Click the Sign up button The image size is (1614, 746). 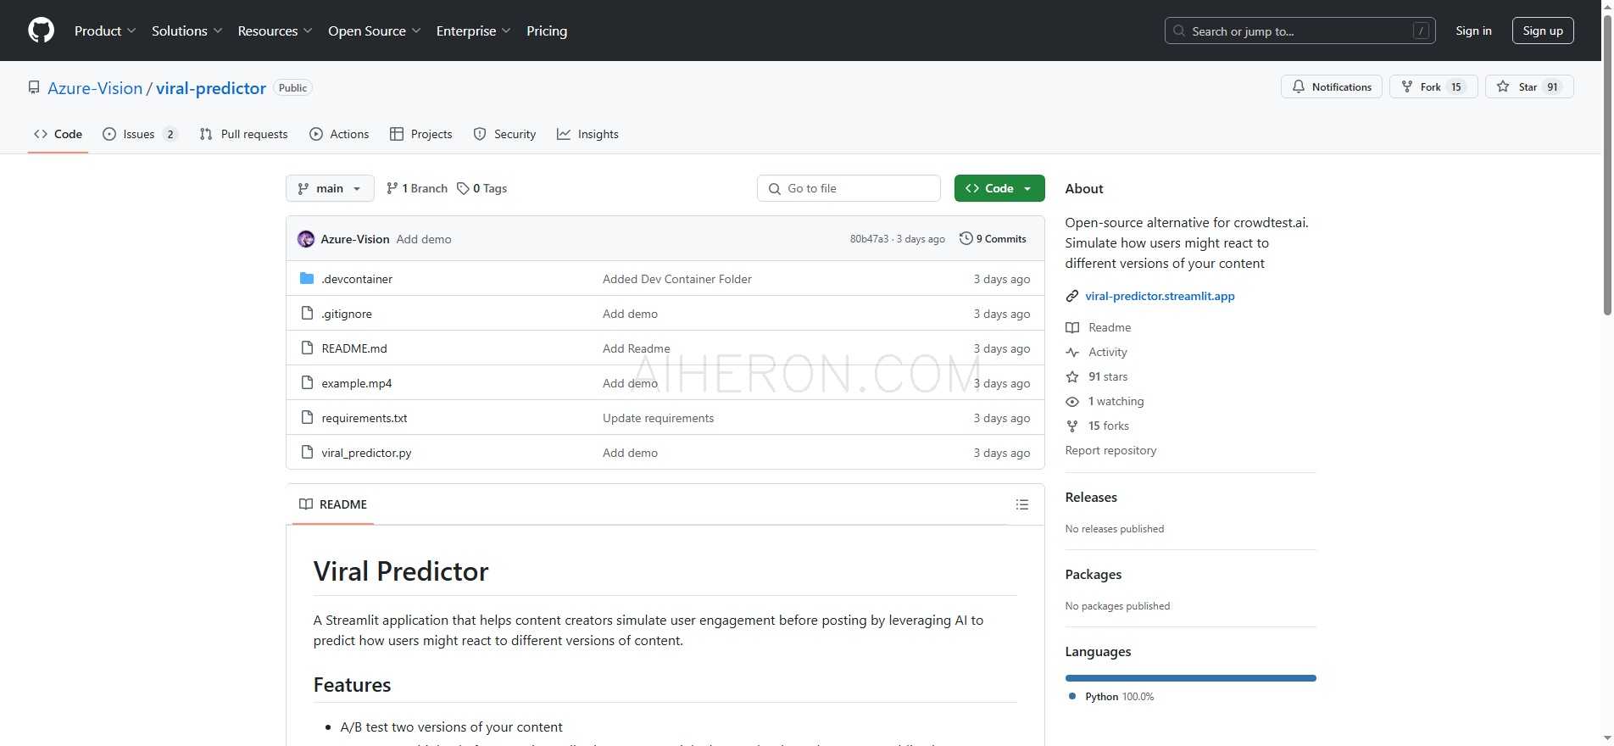1543,31
